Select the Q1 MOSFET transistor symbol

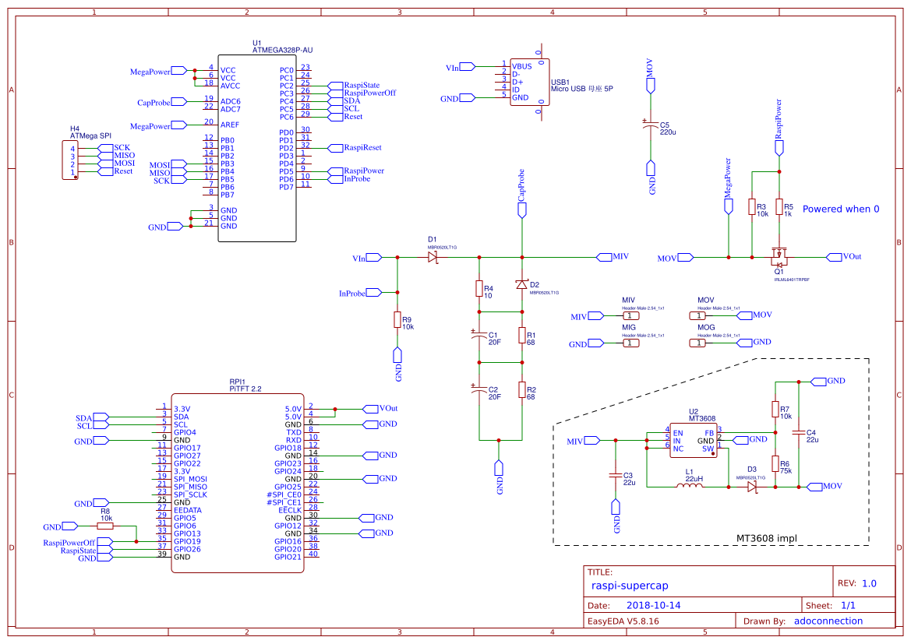coord(779,255)
